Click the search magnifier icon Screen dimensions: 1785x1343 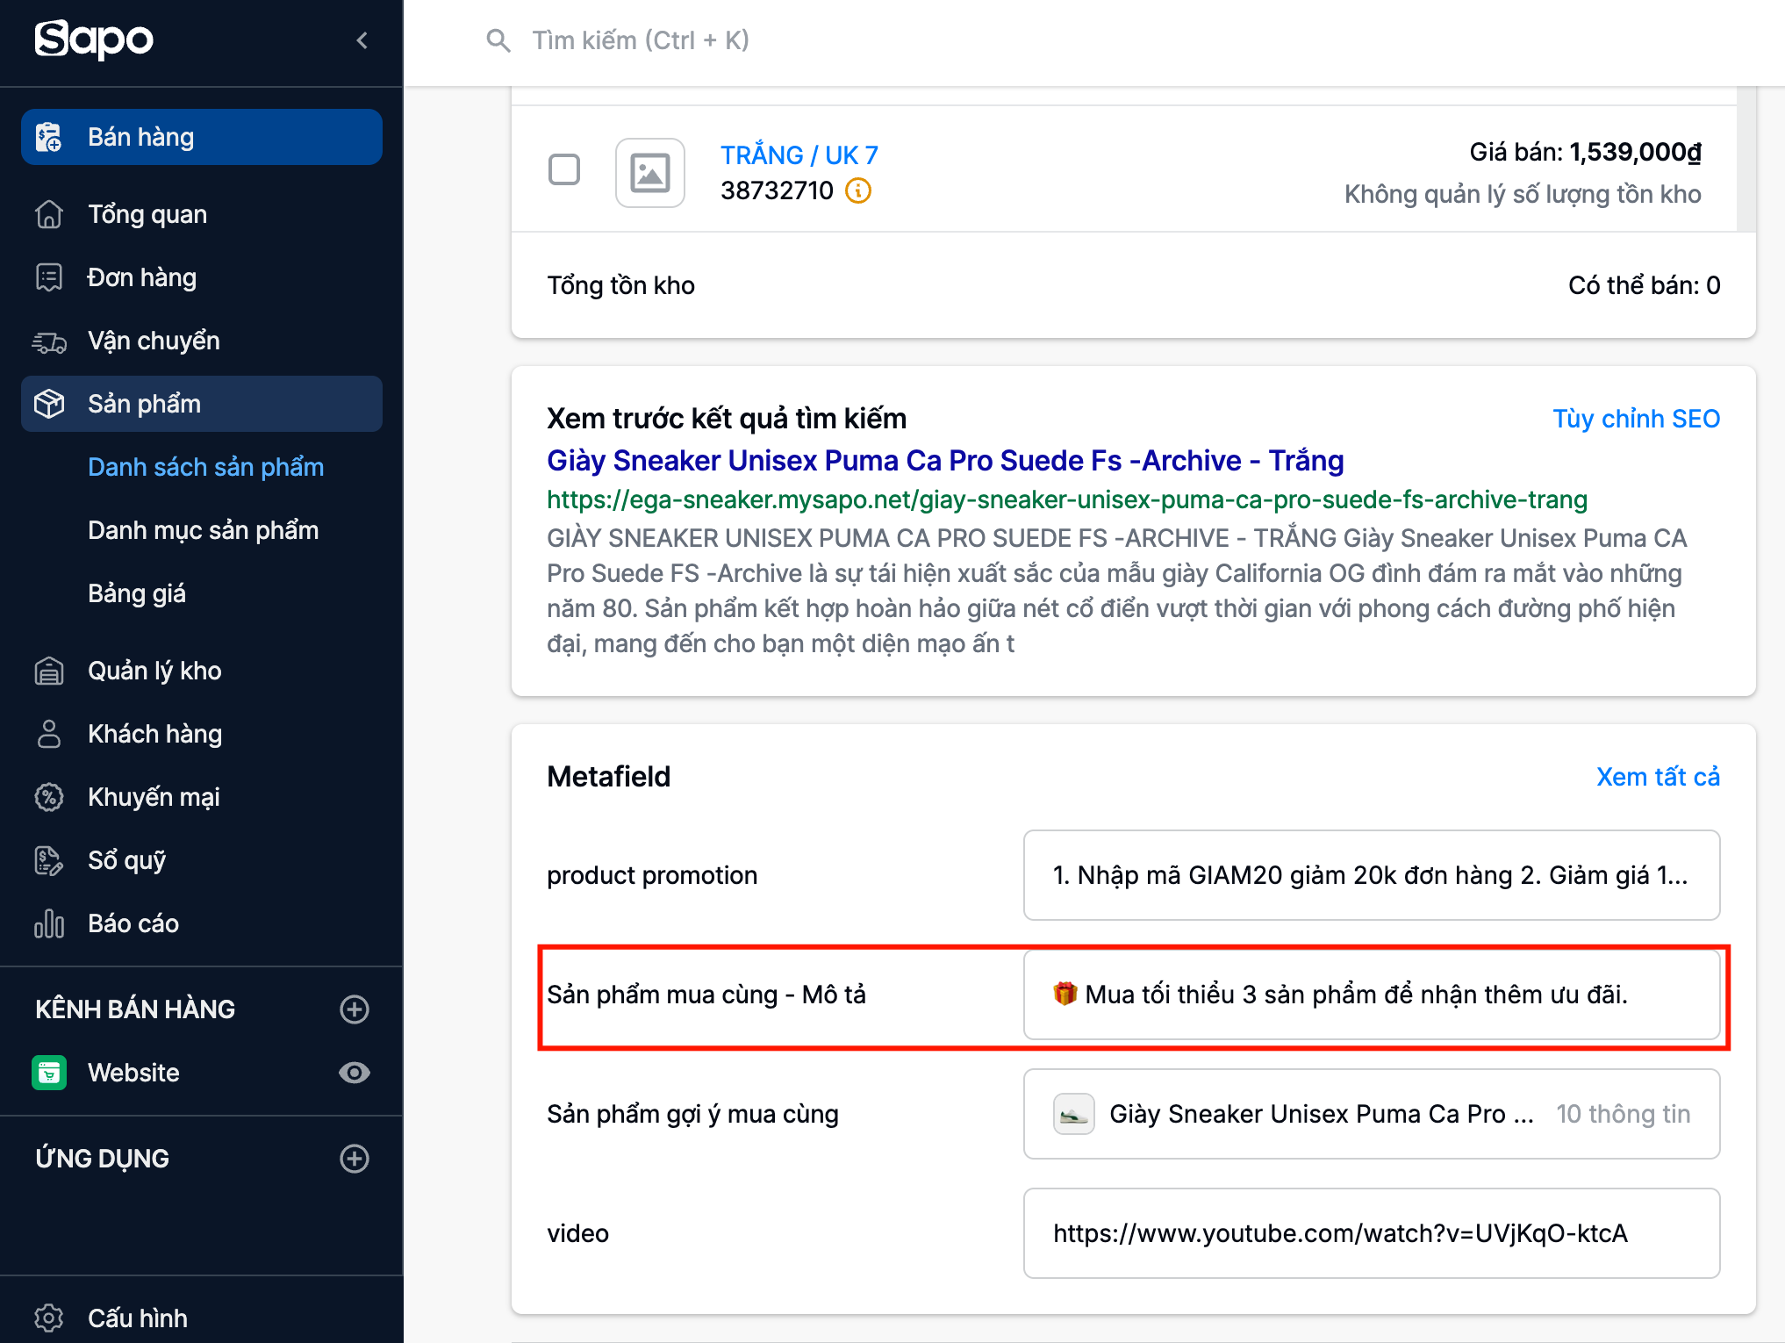(x=498, y=40)
